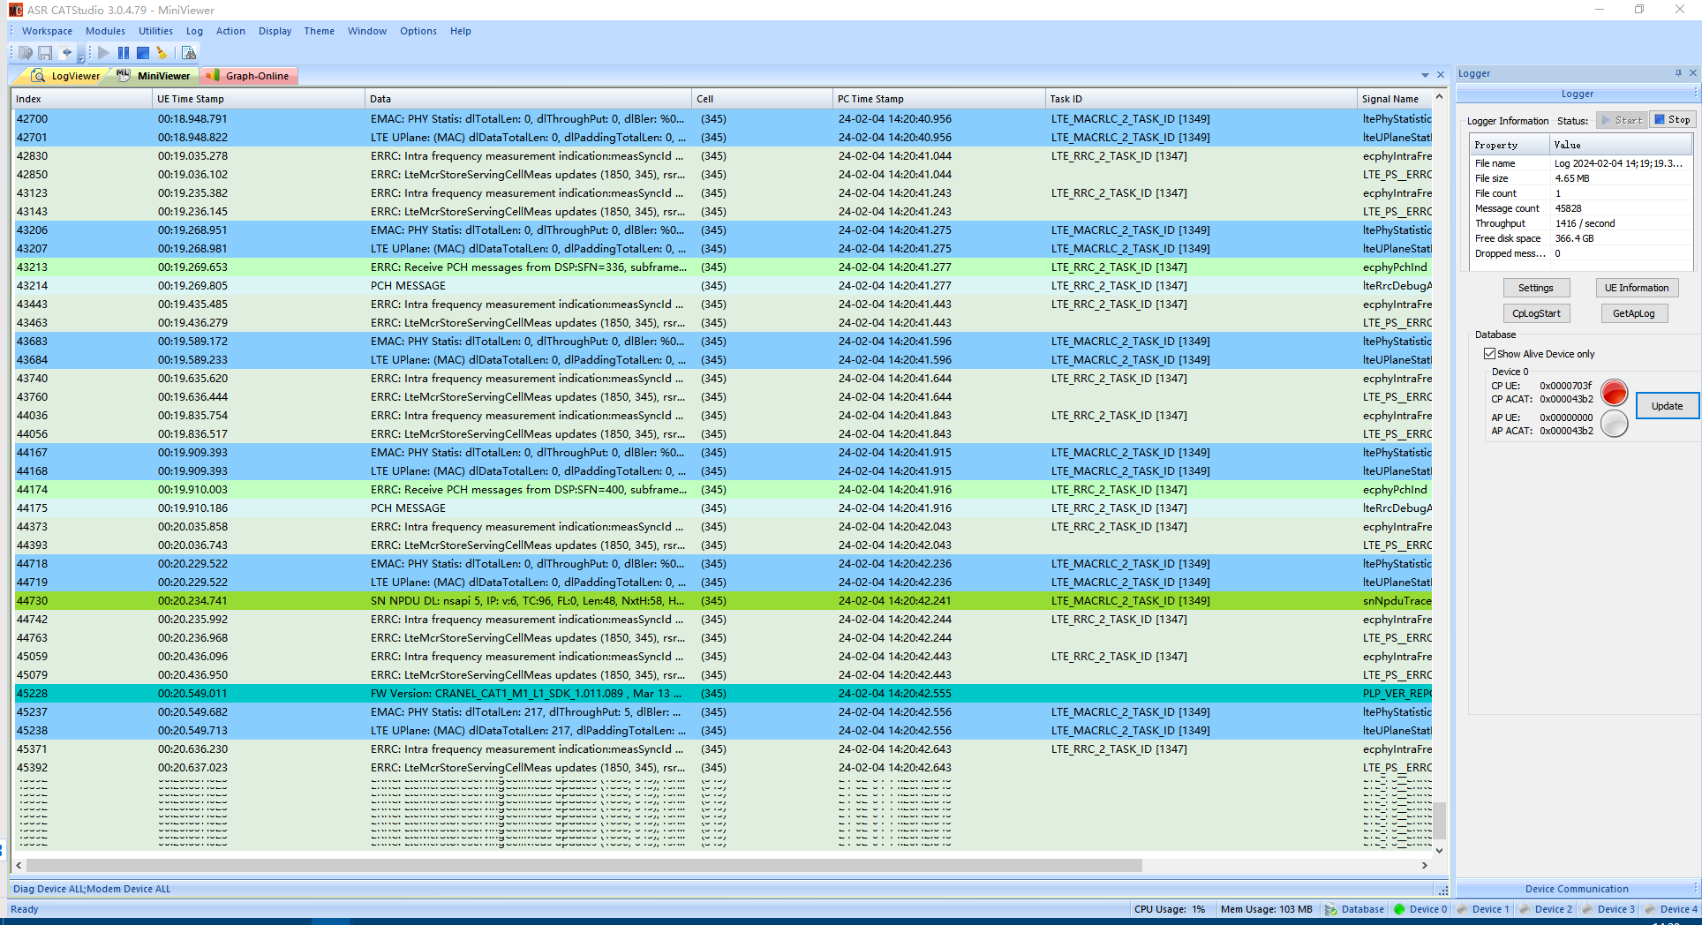Click the blue stop square toolbar icon
This screenshot has height=925, width=1702.
pos(143,53)
